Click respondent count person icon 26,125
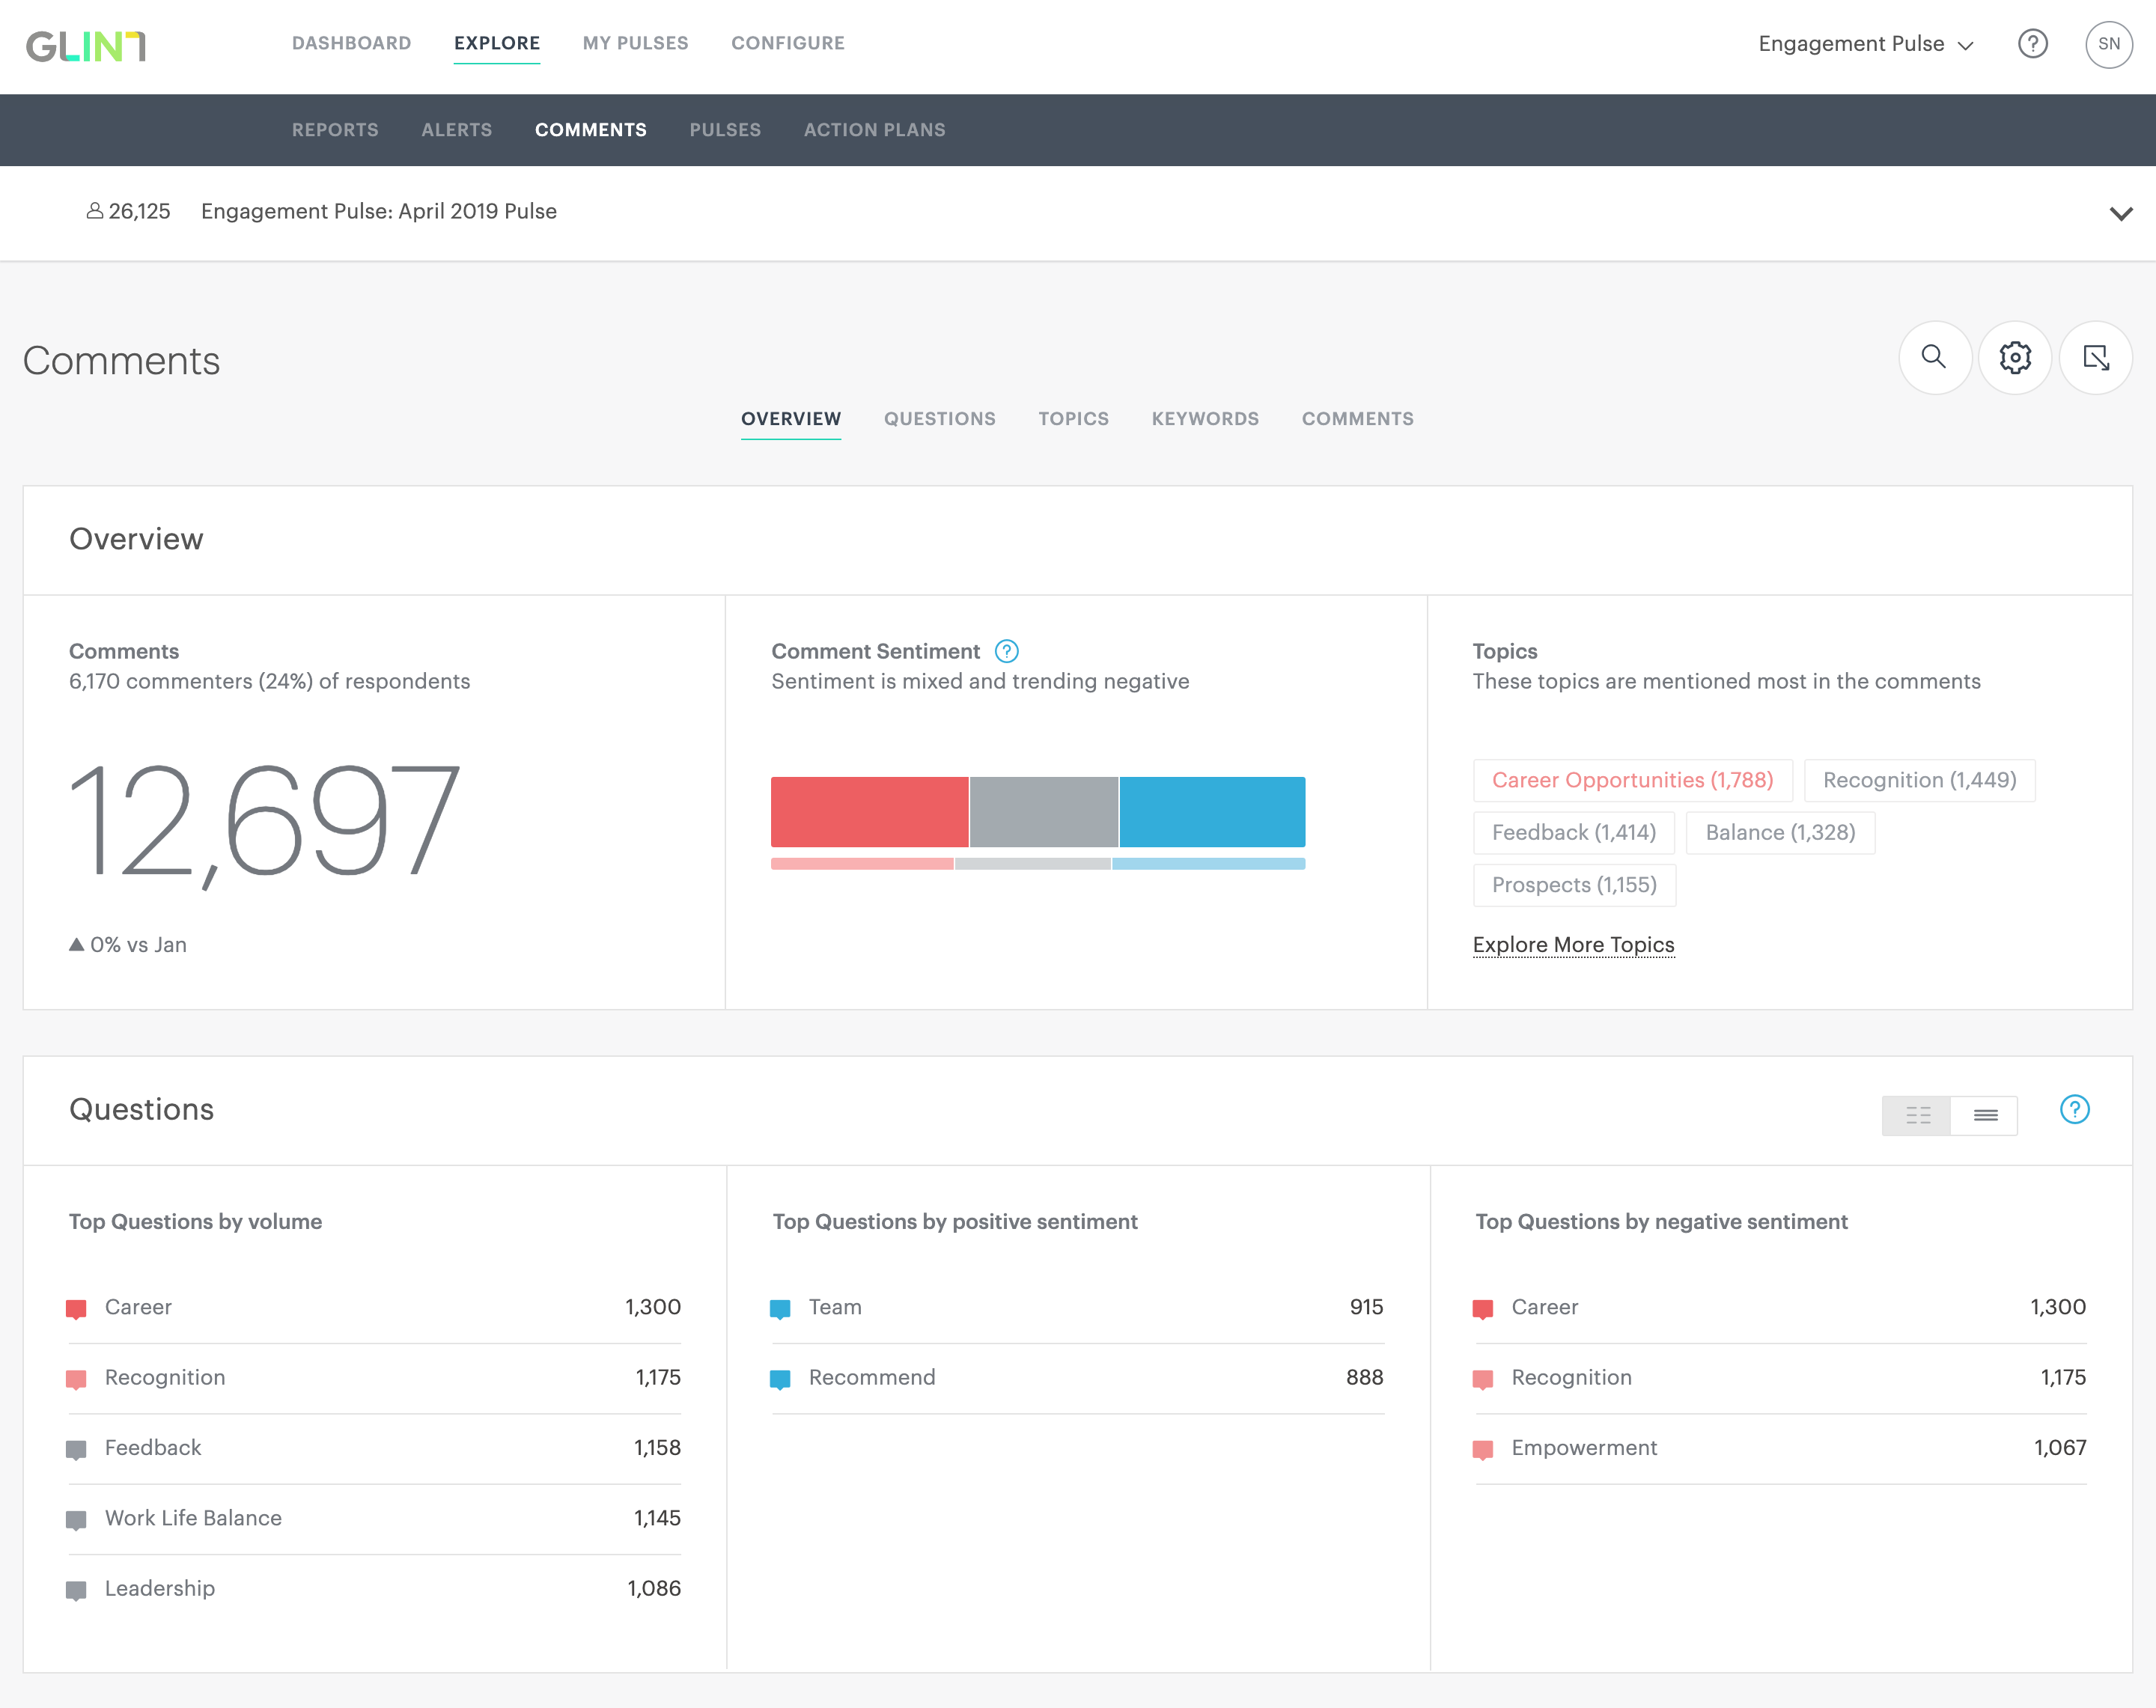Viewport: 2156px width, 1708px height. (95, 211)
